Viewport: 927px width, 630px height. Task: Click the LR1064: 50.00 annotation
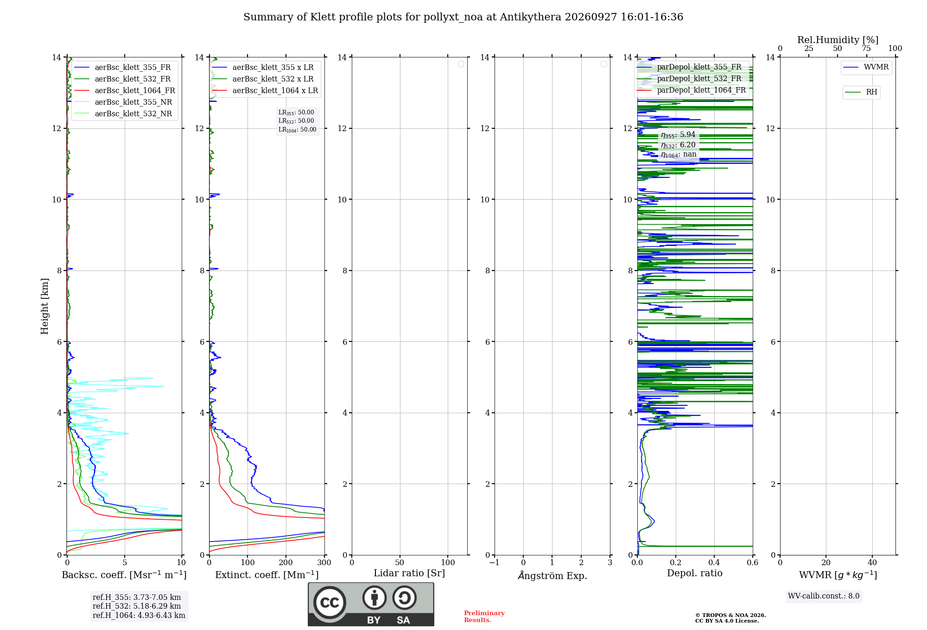coord(298,130)
